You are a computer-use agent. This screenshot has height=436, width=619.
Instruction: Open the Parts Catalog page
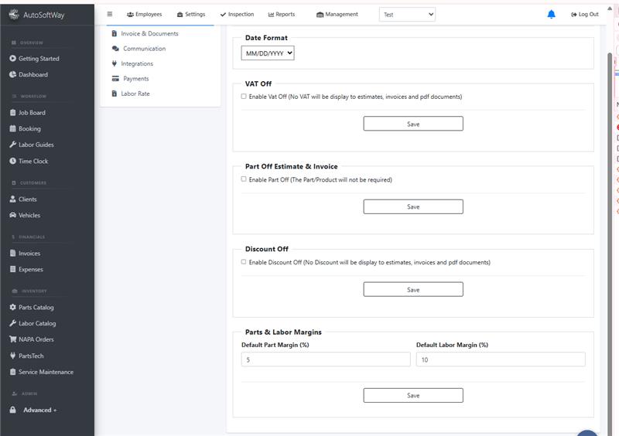(36, 308)
